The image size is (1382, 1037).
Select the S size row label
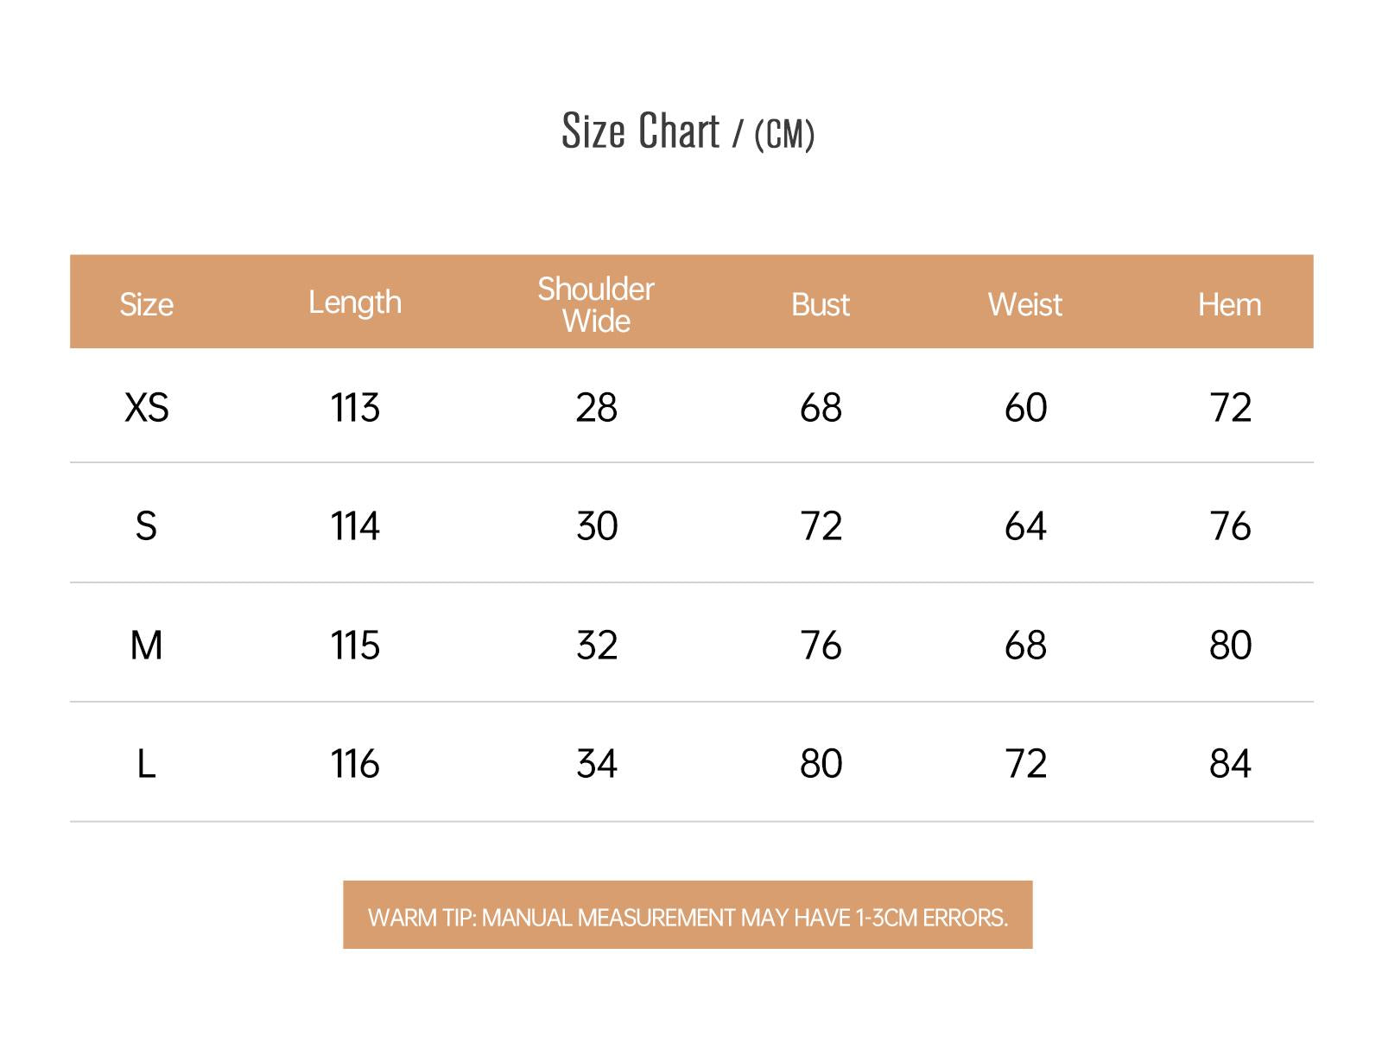[x=146, y=526]
